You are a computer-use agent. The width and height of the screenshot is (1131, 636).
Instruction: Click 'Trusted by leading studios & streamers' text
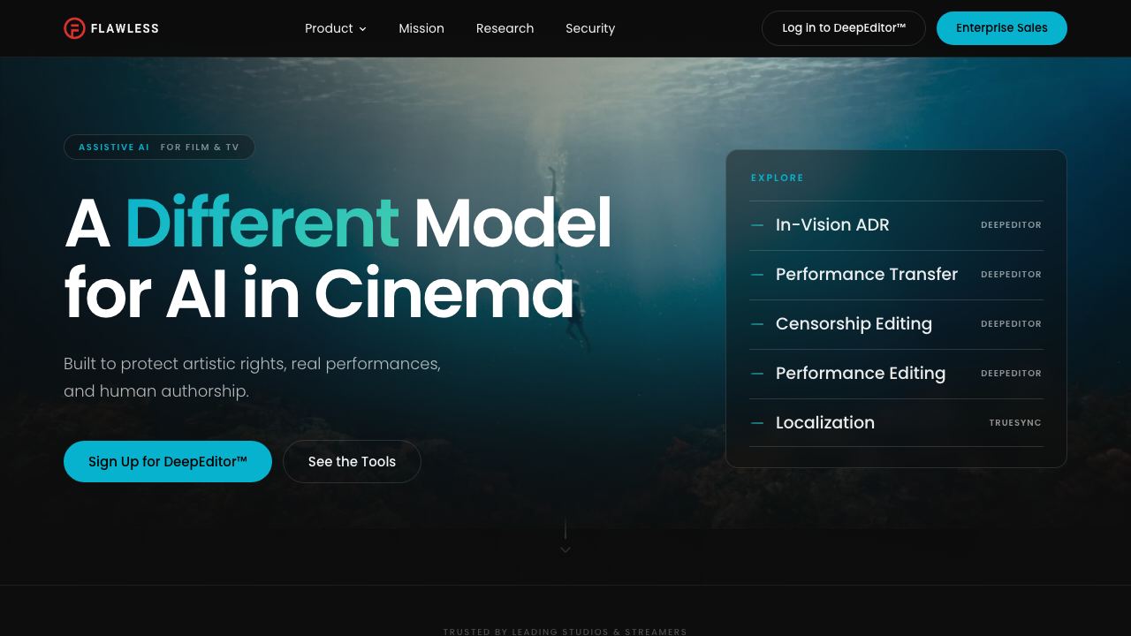pyautogui.click(x=565, y=632)
